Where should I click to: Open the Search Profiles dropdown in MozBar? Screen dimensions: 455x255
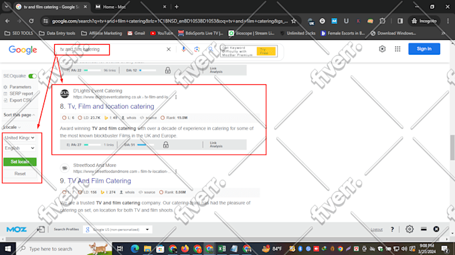tap(117, 230)
